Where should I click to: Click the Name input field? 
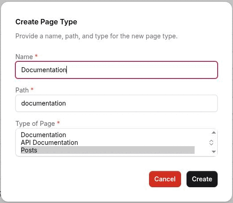pyautogui.click(x=116, y=70)
